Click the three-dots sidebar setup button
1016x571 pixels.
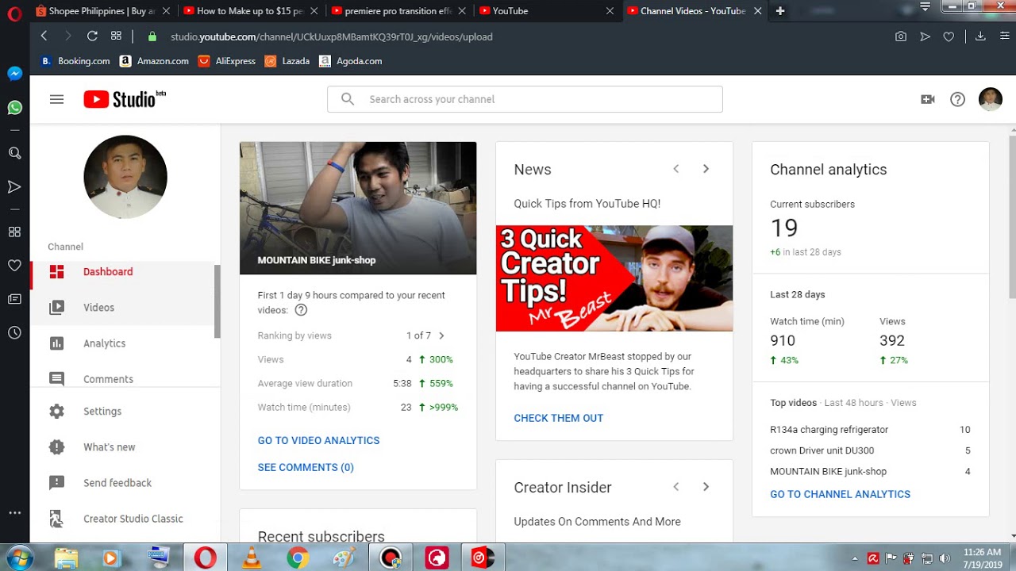tap(14, 513)
